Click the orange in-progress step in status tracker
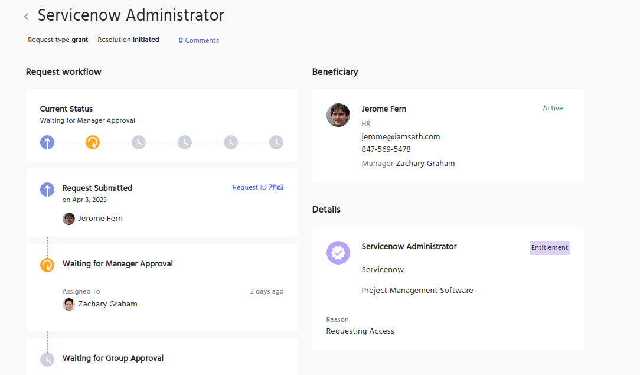Image resolution: width=640 pixels, height=375 pixels. 93,142
